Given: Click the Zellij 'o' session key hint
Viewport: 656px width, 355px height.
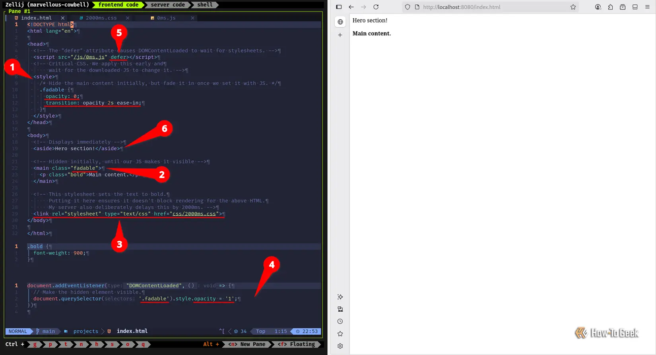Looking at the screenshot, I should [128, 344].
